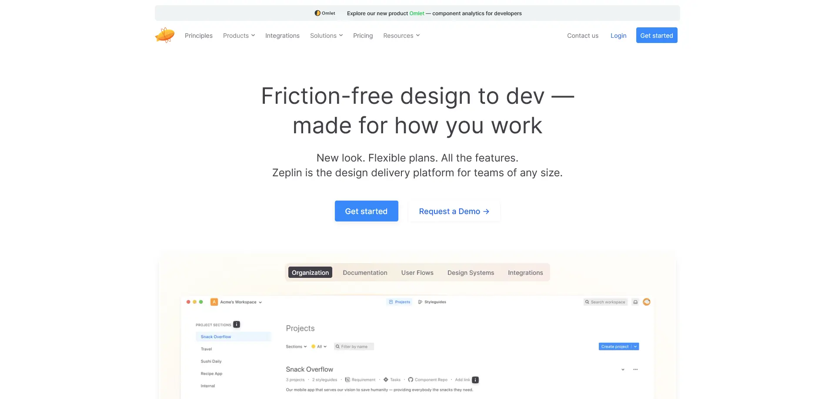Click the info icon beside Project Sections
835x399 pixels.
click(x=237, y=324)
